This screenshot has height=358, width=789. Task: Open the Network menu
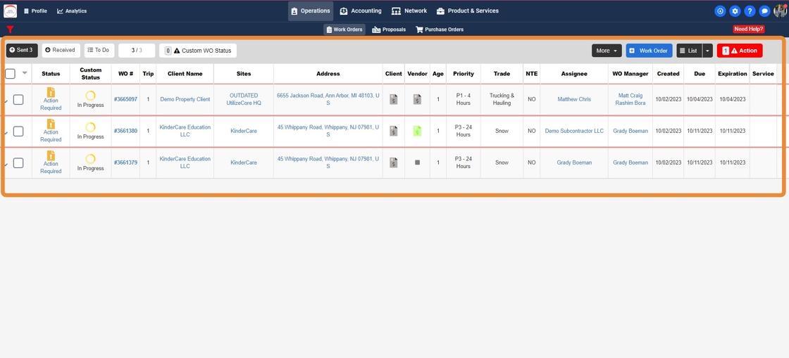pos(409,11)
